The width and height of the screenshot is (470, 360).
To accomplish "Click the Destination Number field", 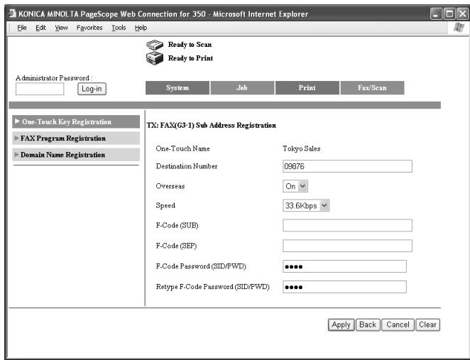I will [x=347, y=166].
